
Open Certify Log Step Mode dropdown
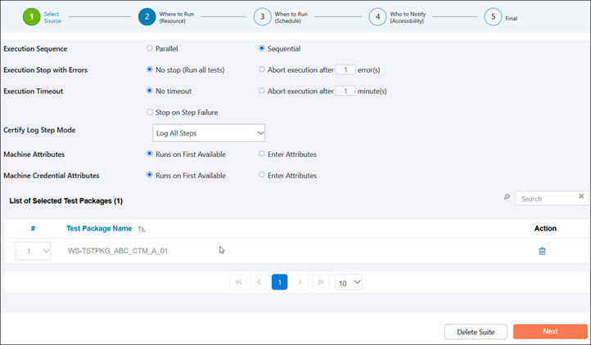209,132
